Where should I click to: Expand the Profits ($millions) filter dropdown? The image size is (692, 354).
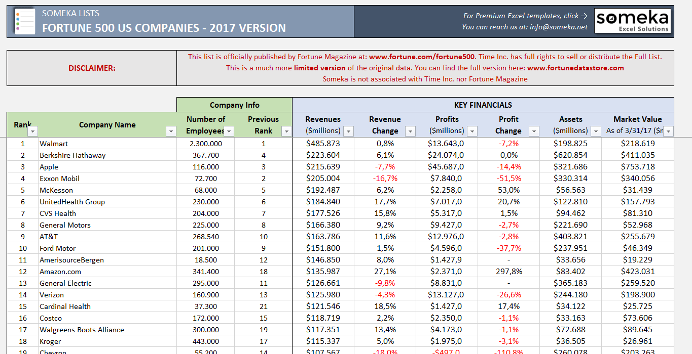tap(472, 131)
